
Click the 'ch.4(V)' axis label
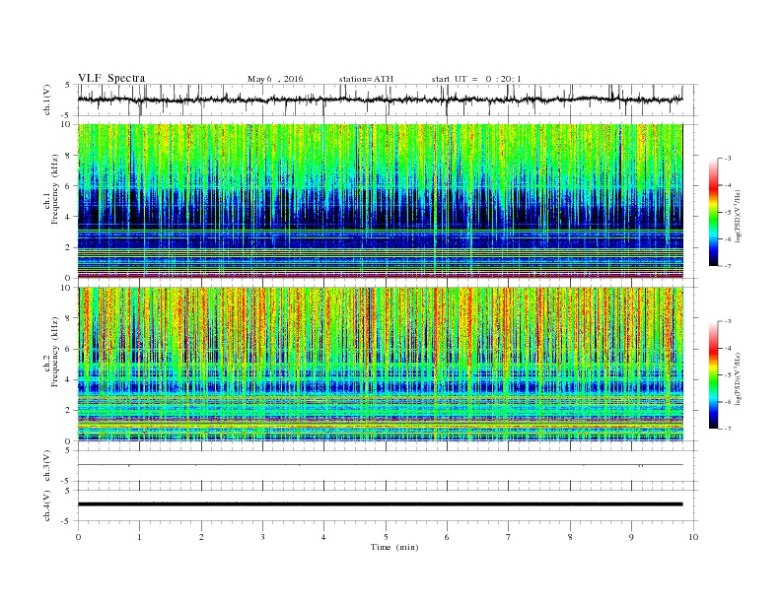(47, 505)
